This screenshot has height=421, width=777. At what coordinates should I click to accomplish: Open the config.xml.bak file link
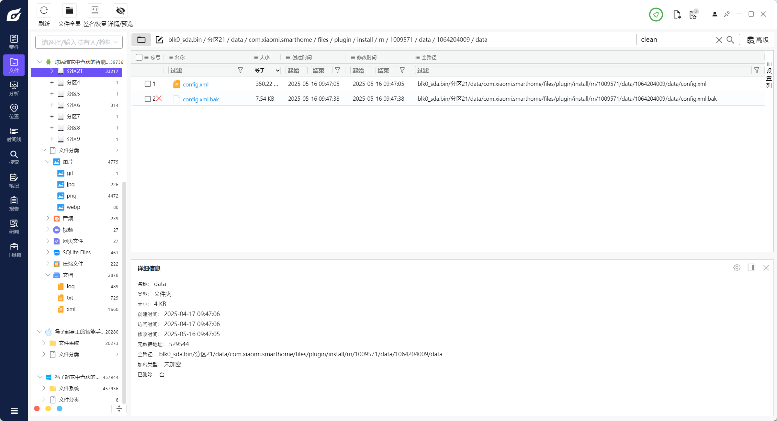coord(201,99)
